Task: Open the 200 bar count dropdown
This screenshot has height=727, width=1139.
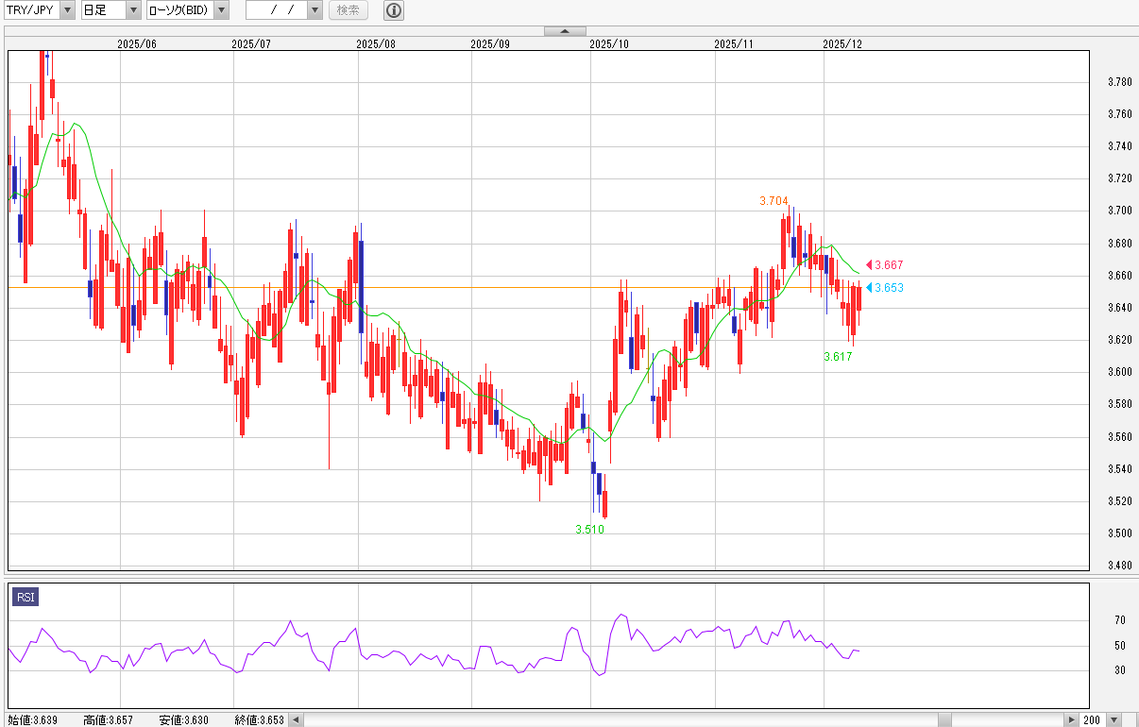Action: [x=1113, y=719]
